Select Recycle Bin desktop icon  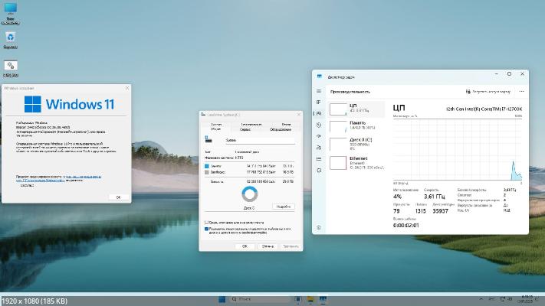(x=11, y=41)
